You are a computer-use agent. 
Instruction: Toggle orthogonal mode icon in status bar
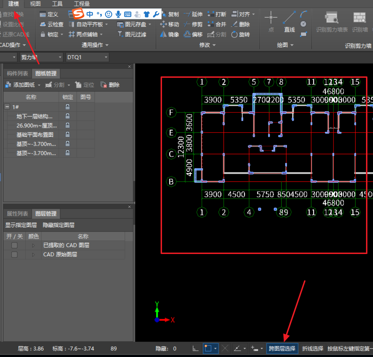[x=196, y=349]
